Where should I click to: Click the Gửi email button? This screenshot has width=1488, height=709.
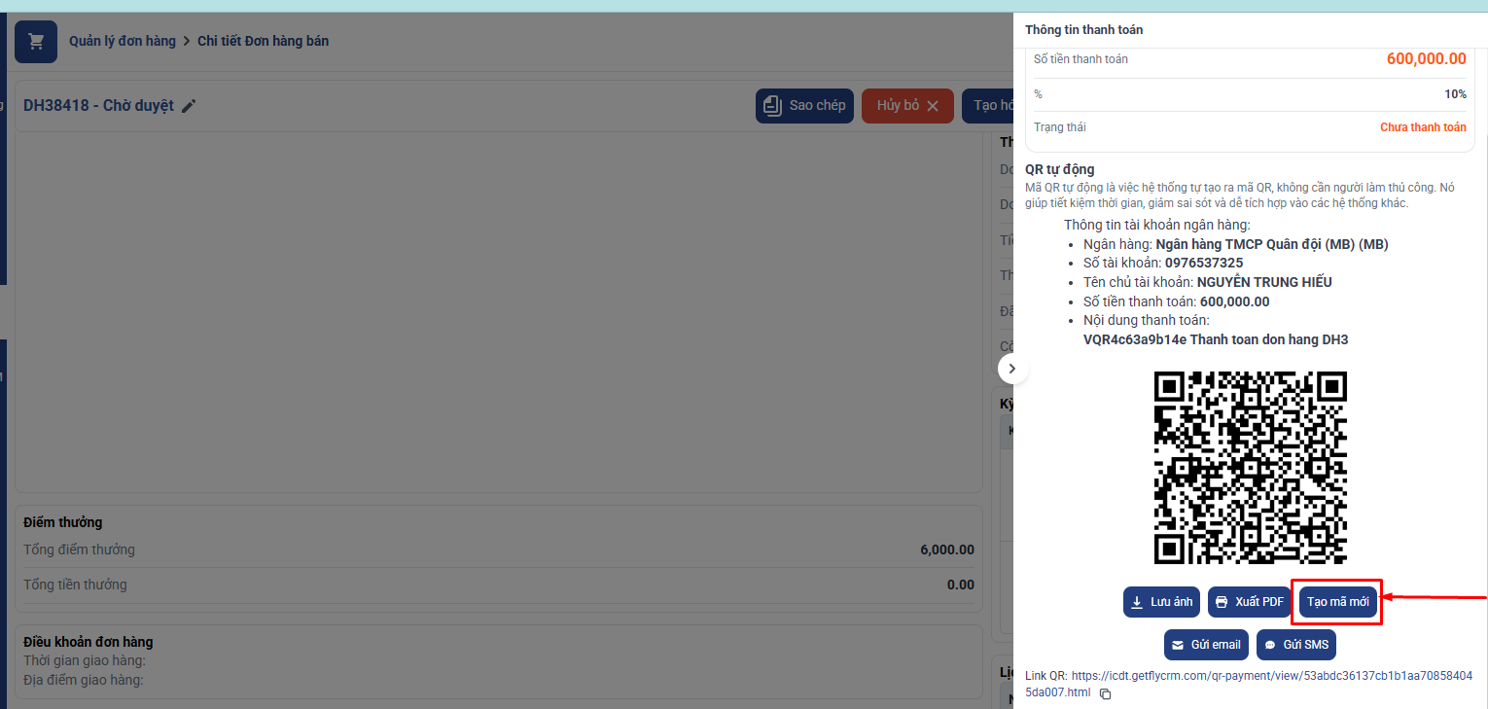pos(1206,645)
